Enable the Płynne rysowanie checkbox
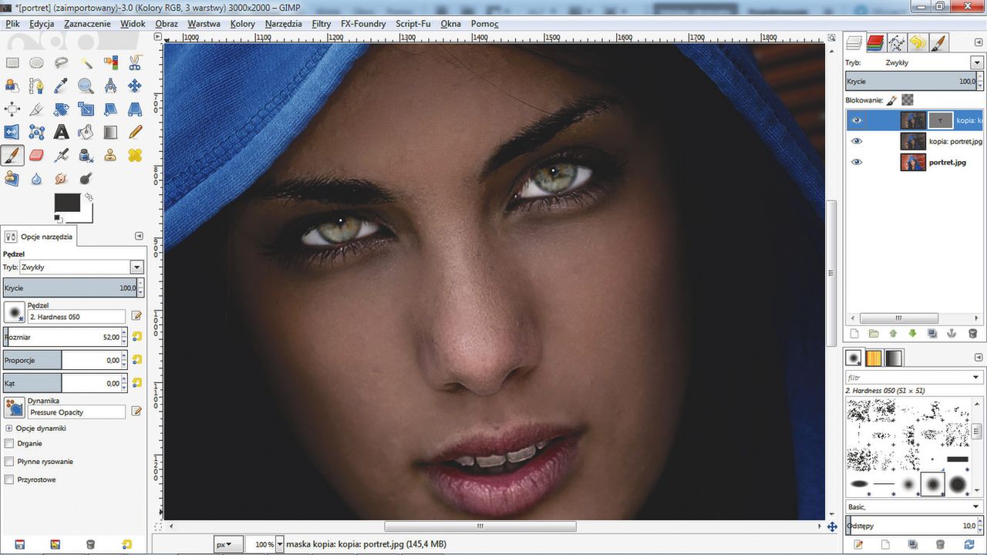 point(9,461)
